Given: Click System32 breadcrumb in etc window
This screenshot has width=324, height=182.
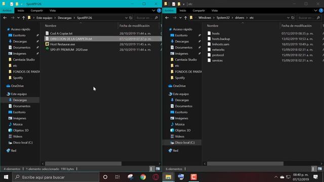Looking at the screenshot, I should [223, 18].
